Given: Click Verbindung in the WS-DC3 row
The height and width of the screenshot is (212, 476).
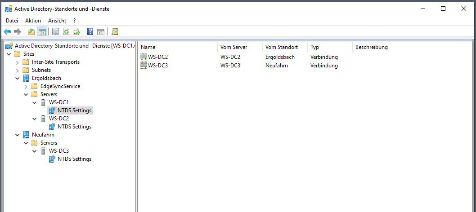Looking at the screenshot, I should [324, 65].
